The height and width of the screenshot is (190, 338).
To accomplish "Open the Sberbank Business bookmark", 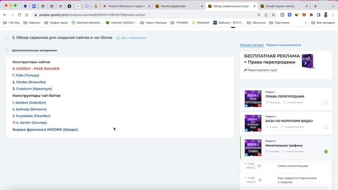I will tap(87, 23).
